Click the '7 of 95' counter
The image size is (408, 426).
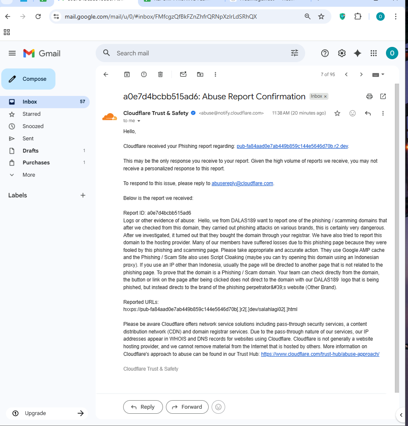click(x=328, y=74)
